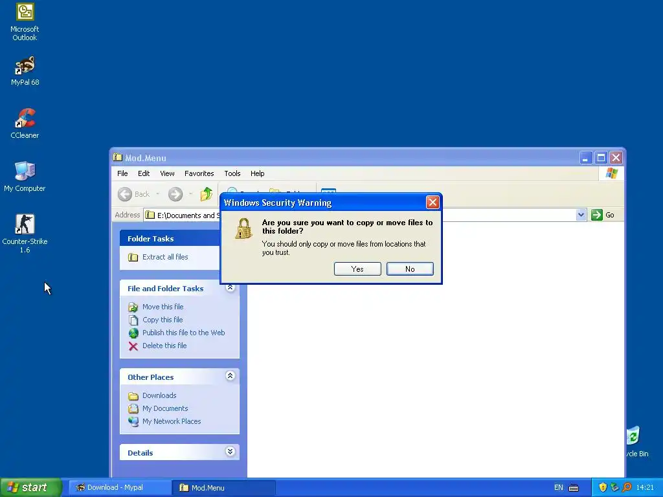Go to My Documents in Other Places
The width and height of the screenshot is (663, 497).
tap(165, 409)
